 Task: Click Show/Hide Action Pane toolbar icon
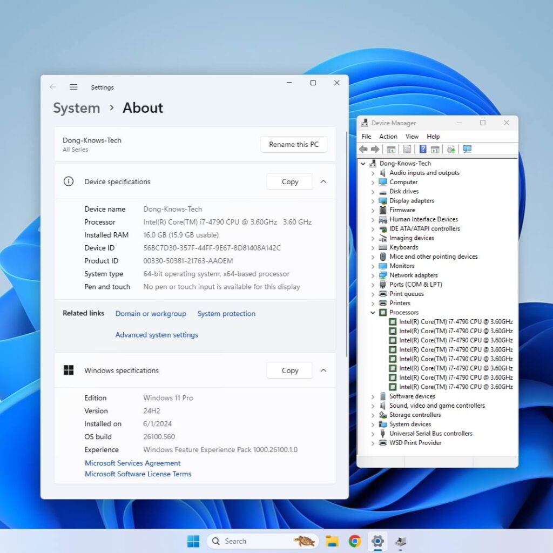[x=435, y=149]
